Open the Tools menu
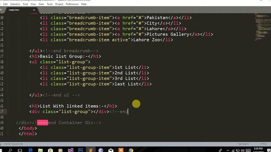The height and width of the screenshot is (152, 271). (x=50, y=4)
